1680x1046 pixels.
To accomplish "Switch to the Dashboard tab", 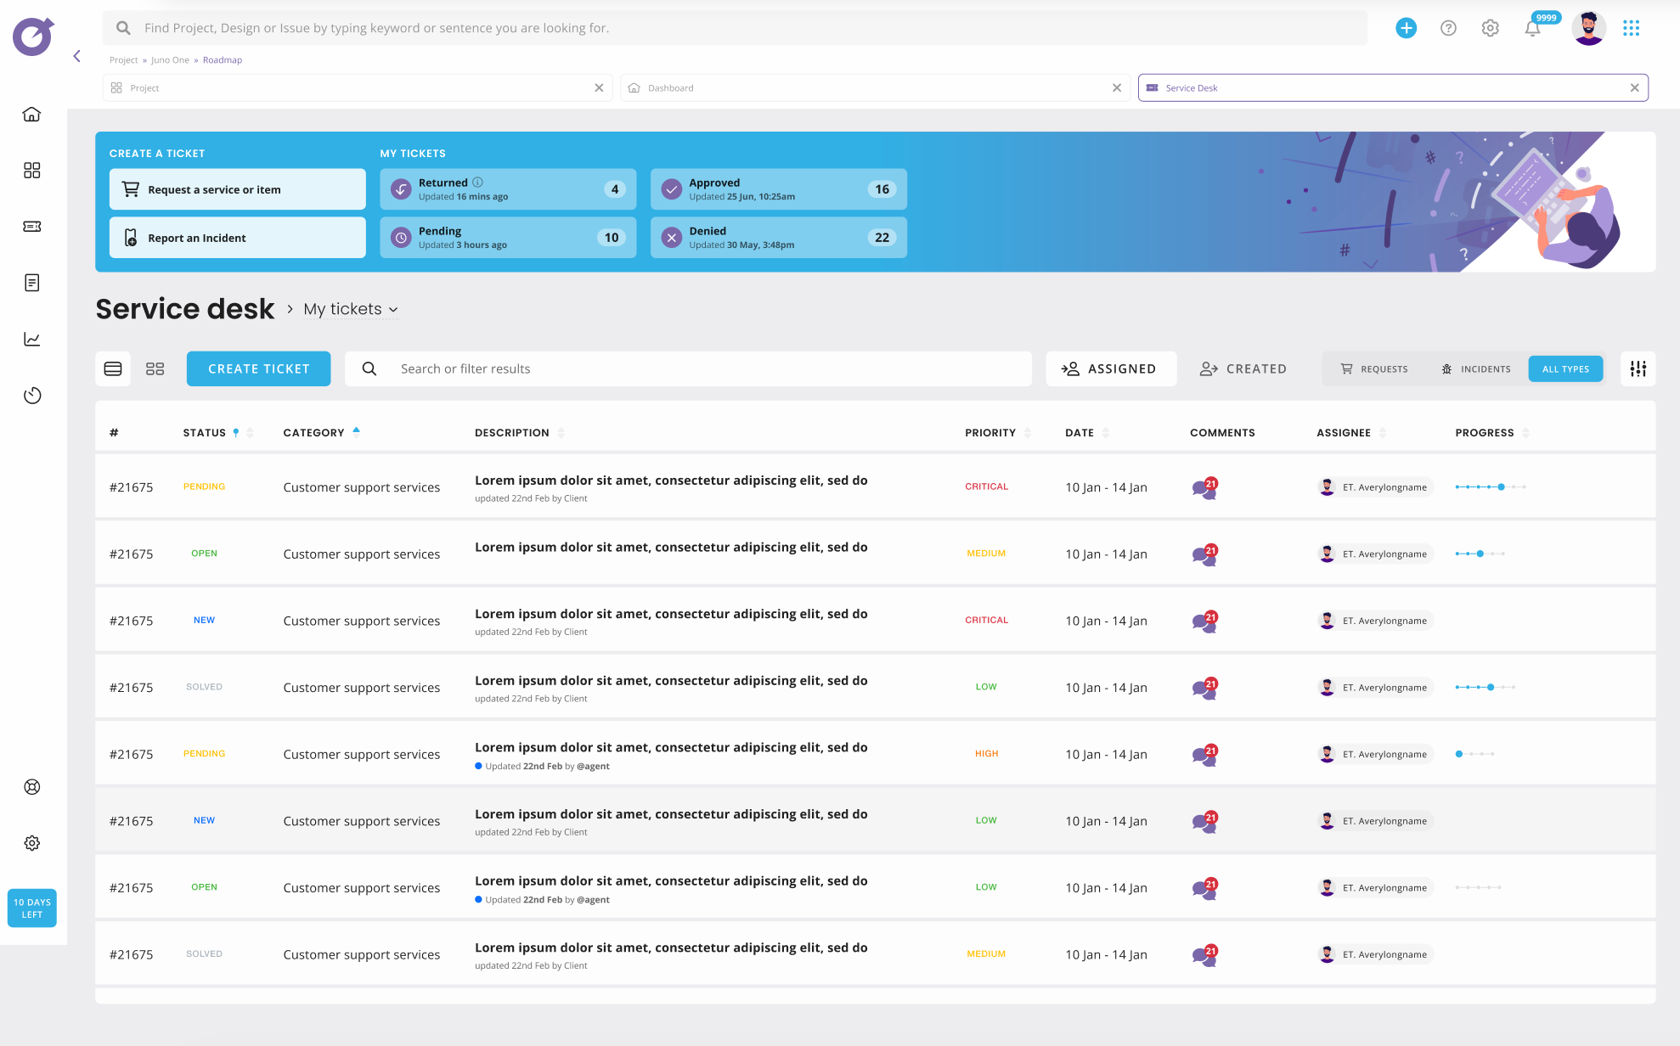I will [875, 87].
